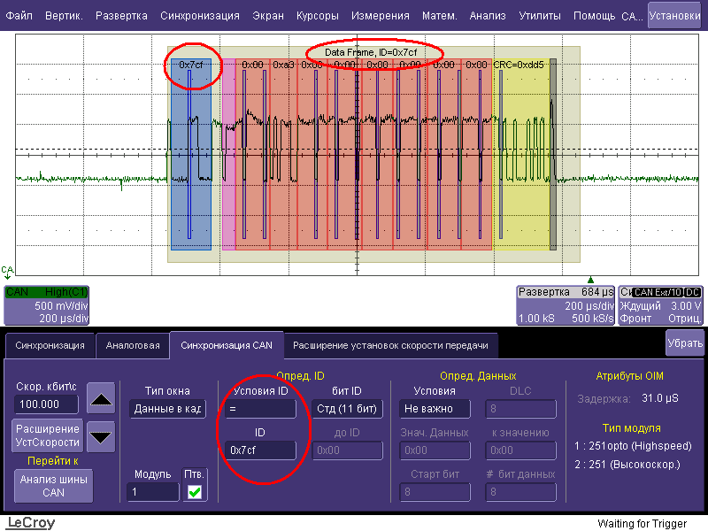Click the ID input field with 0x7cf
The height and width of the screenshot is (531, 708).
[260, 450]
